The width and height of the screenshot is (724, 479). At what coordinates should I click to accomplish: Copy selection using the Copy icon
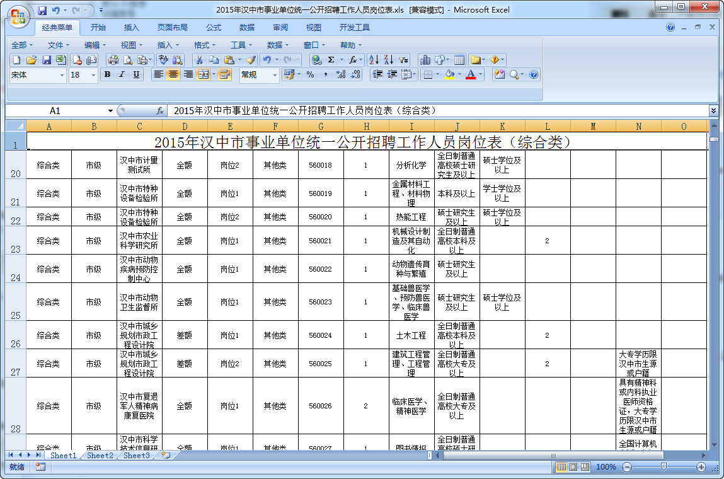coord(214,59)
